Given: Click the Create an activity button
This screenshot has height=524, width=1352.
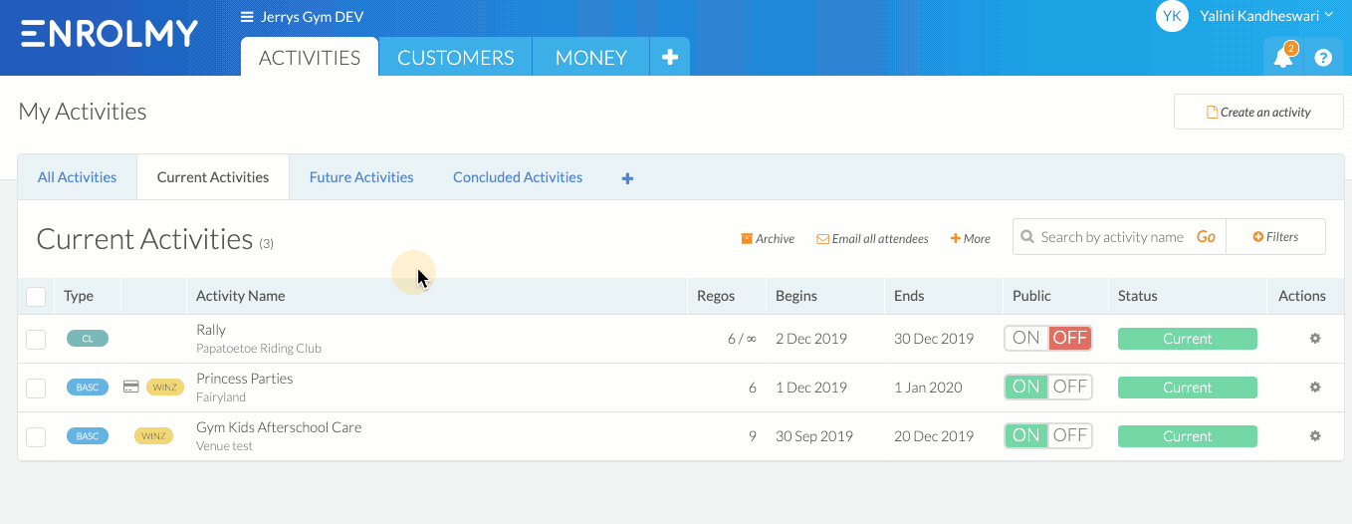Looking at the screenshot, I should click(1259, 112).
